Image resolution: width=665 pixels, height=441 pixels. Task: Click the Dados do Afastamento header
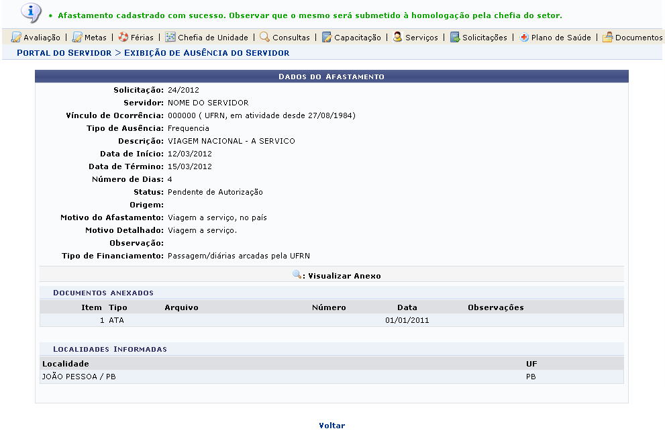331,77
